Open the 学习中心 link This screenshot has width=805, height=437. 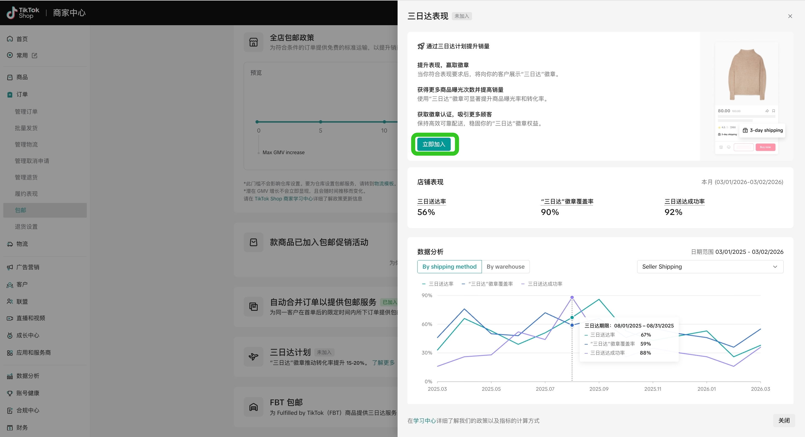[424, 421]
